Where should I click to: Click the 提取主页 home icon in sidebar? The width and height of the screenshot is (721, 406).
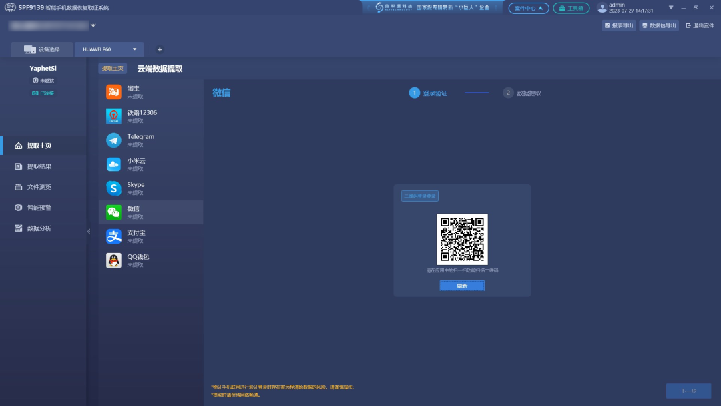(19, 146)
